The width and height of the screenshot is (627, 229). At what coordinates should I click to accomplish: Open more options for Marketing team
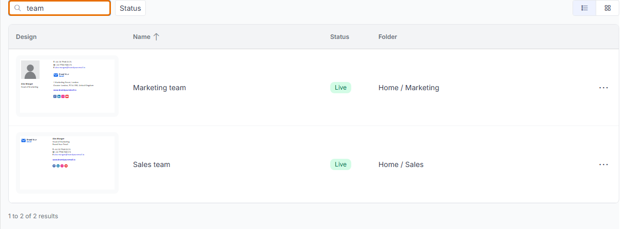pos(603,88)
